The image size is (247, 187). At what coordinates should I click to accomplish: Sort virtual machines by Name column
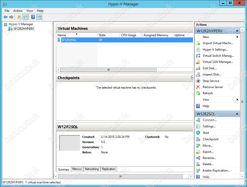[x=77, y=35]
